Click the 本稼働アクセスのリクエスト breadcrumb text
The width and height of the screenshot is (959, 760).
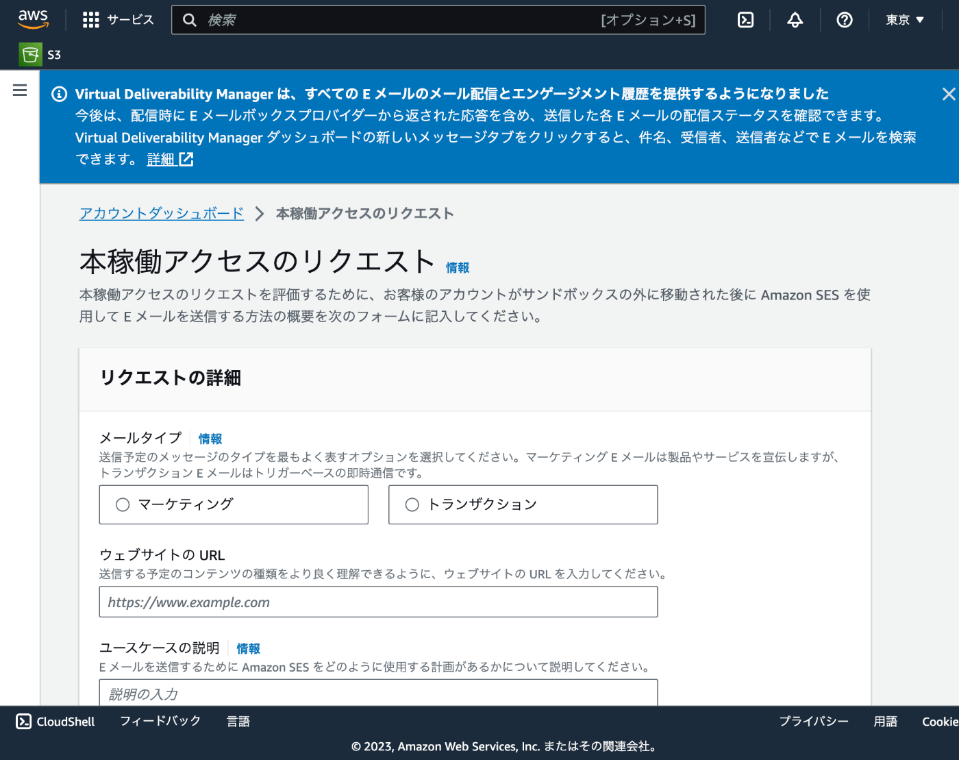[x=365, y=213]
